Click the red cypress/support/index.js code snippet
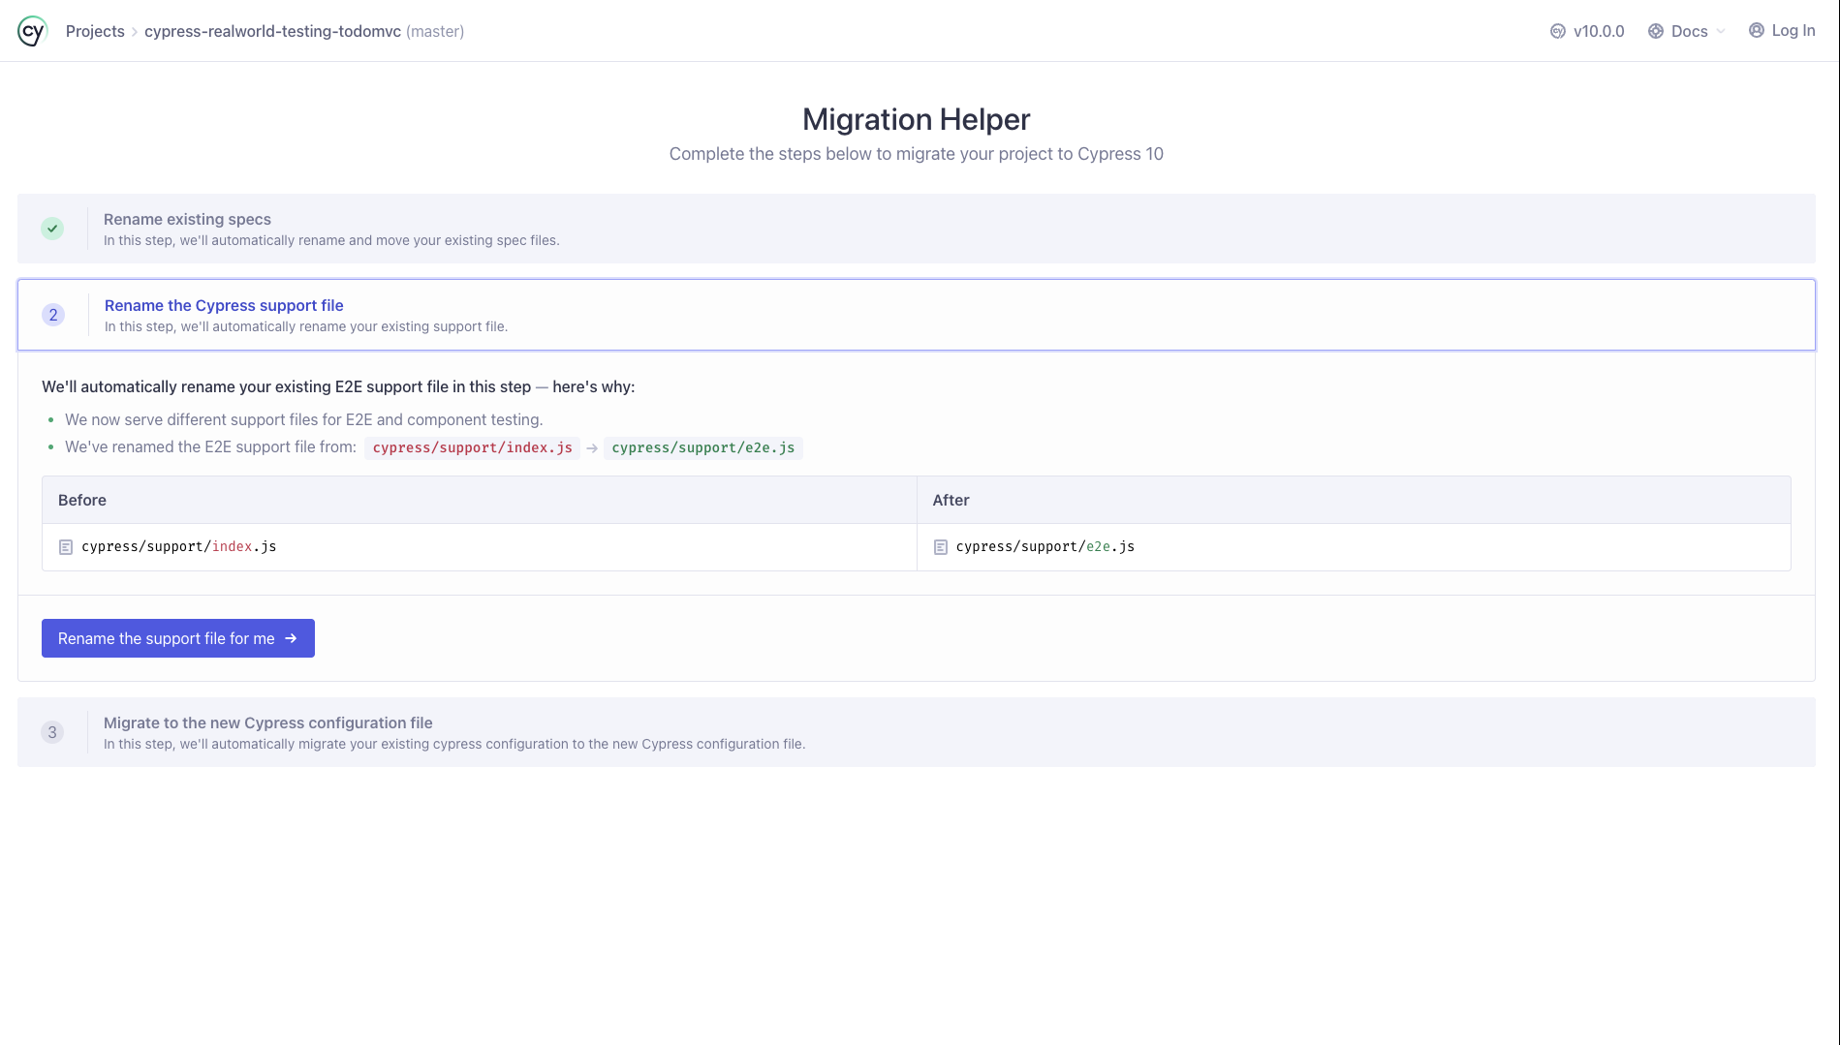This screenshot has width=1840, height=1045. 472,447
